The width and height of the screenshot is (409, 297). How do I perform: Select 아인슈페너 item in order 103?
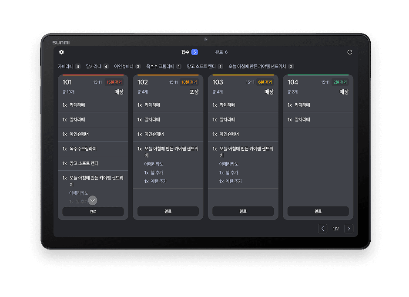243,134
